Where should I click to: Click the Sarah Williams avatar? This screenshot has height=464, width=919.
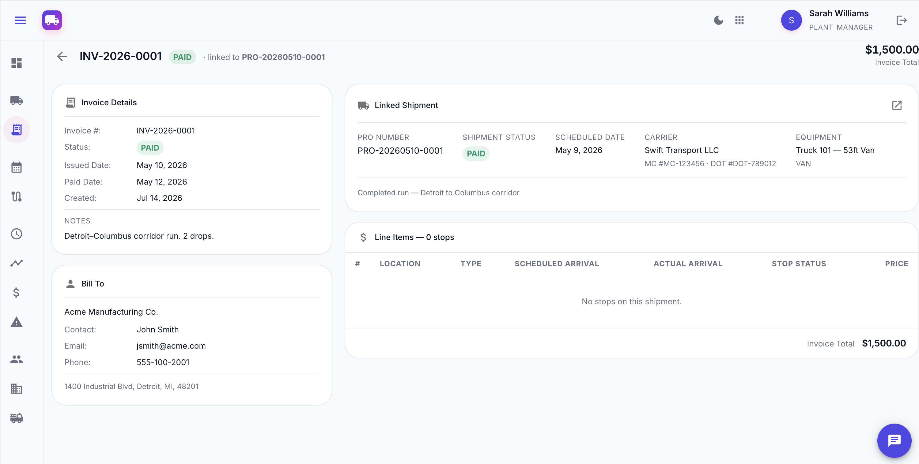[791, 20]
